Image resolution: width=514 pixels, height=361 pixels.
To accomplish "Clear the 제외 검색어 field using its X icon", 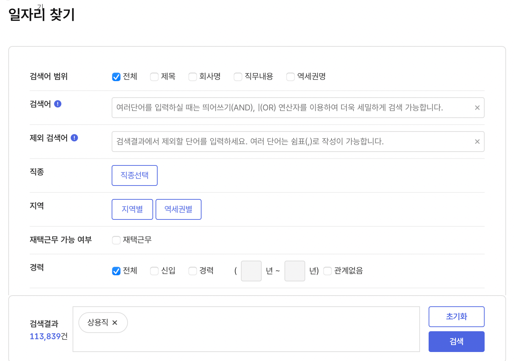I will point(477,142).
